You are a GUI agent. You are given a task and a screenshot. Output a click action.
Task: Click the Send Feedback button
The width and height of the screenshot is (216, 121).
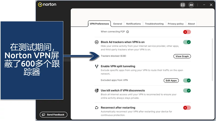[53, 115]
